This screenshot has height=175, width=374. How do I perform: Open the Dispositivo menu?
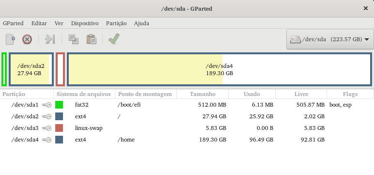tap(85, 23)
